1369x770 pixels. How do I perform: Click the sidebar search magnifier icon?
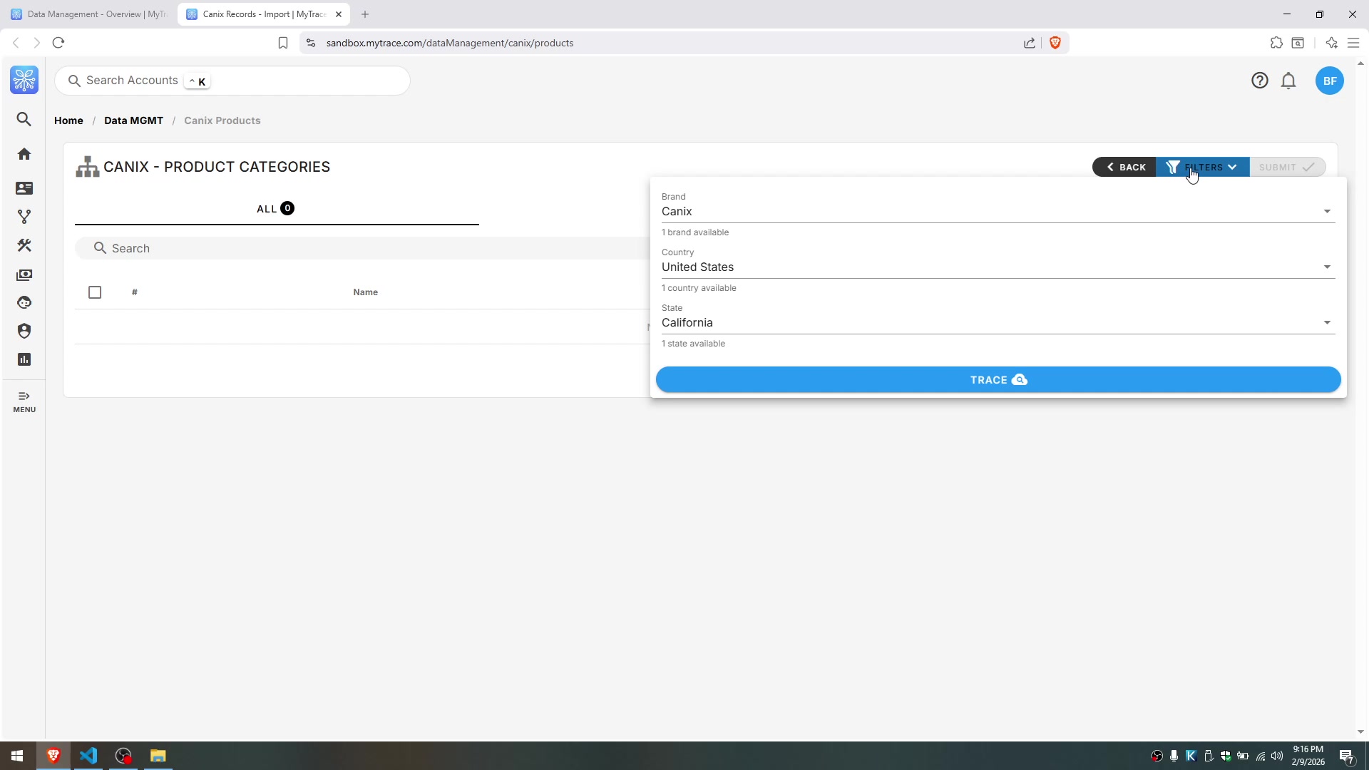[x=24, y=119]
